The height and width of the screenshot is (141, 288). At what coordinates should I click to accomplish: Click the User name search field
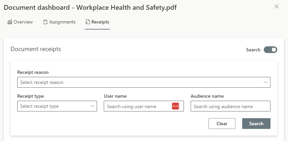143,106
